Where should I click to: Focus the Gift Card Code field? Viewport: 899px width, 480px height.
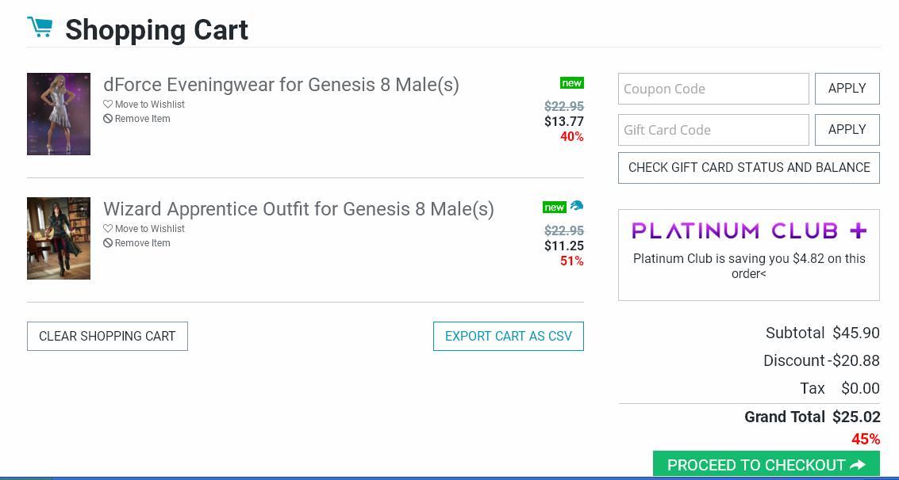[x=713, y=130]
